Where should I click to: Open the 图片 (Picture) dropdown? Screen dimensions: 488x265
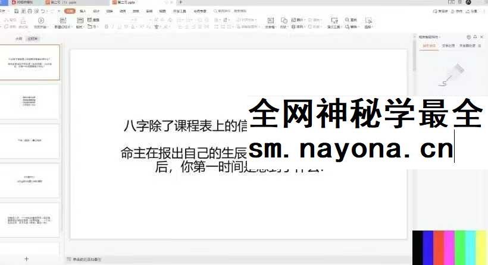(x=298, y=20)
